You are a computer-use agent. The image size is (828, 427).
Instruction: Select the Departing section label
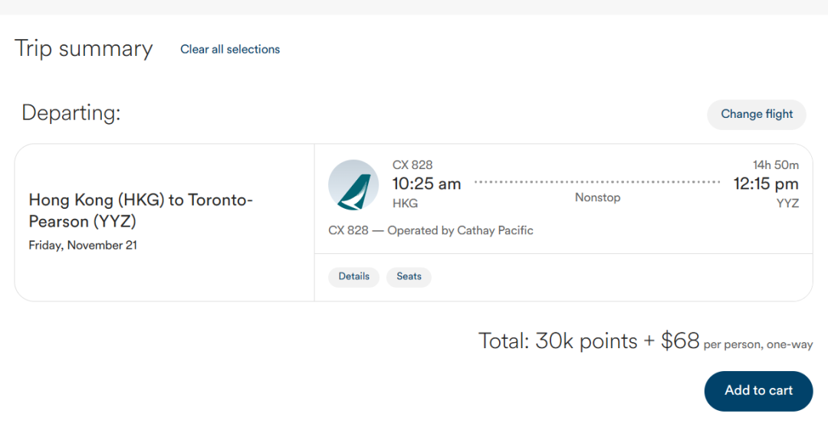[x=71, y=113]
